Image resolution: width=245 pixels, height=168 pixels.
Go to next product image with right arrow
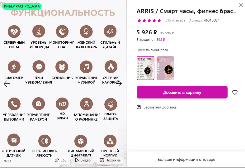[x=119, y=84]
